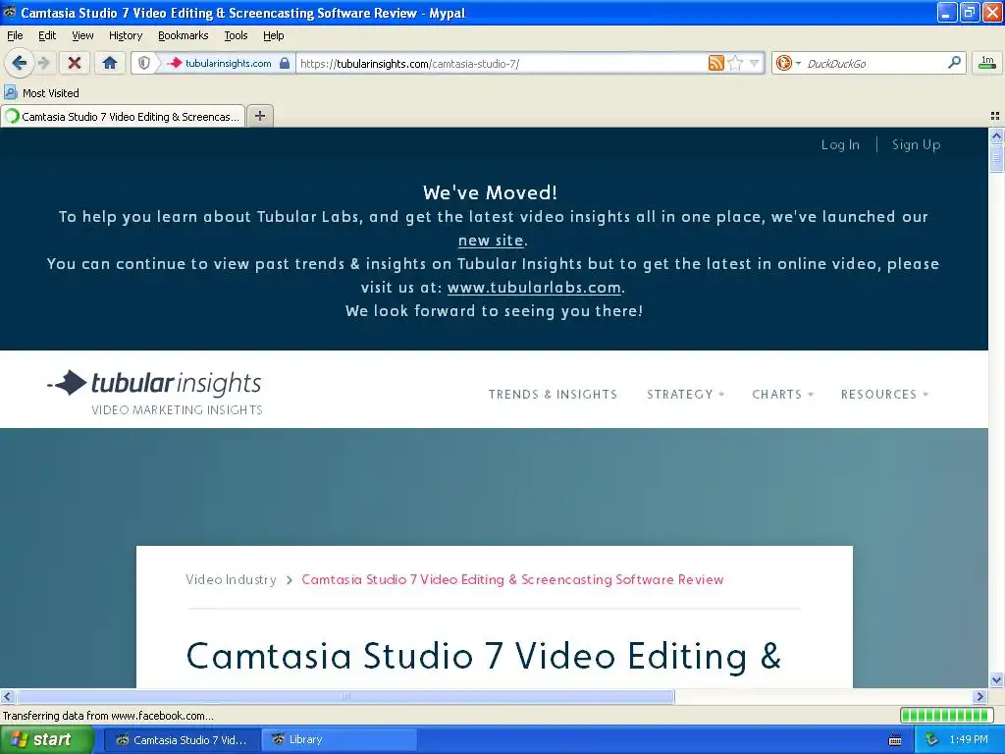Open the View menu

pos(82,35)
